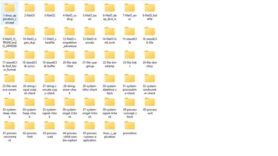278x156 pixels.
Task: Click the 42-process-fork folder
Action: point(29,125)
